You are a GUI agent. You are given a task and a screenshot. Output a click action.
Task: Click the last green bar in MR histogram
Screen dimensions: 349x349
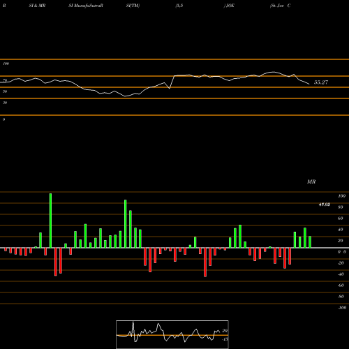tap(310, 242)
